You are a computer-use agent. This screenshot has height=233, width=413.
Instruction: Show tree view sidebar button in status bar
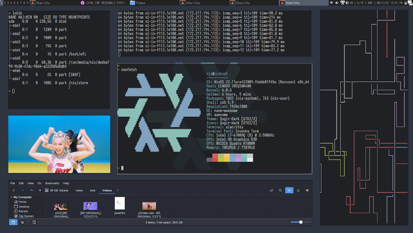23,222
